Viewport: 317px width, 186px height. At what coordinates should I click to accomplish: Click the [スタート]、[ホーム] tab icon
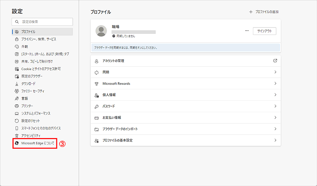pyautogui.click(x=17, y=54)
